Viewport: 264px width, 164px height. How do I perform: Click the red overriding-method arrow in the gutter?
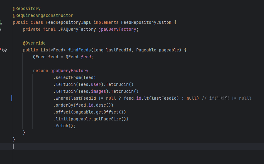(1, 49)
